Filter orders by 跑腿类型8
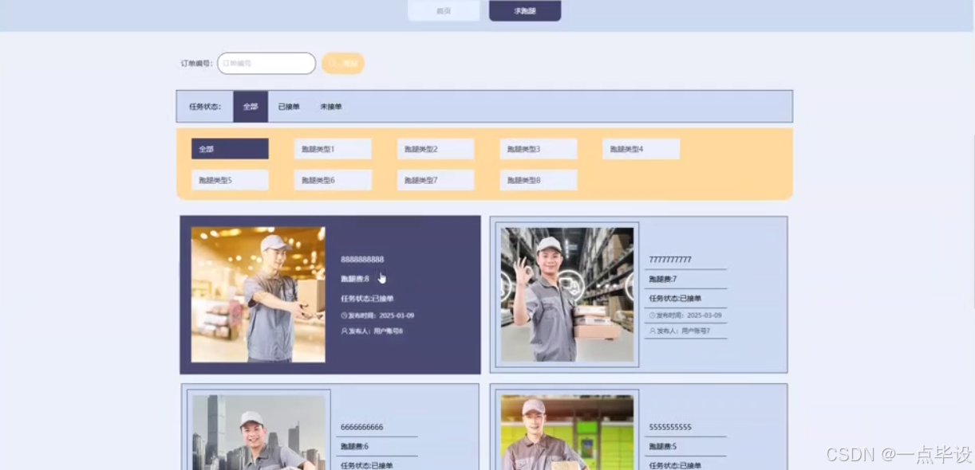This screenshot has height=470, width=975. (x=538, y=179)
